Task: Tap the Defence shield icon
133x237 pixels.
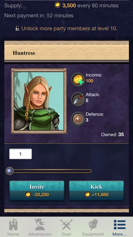Action: tap(78, 119)
